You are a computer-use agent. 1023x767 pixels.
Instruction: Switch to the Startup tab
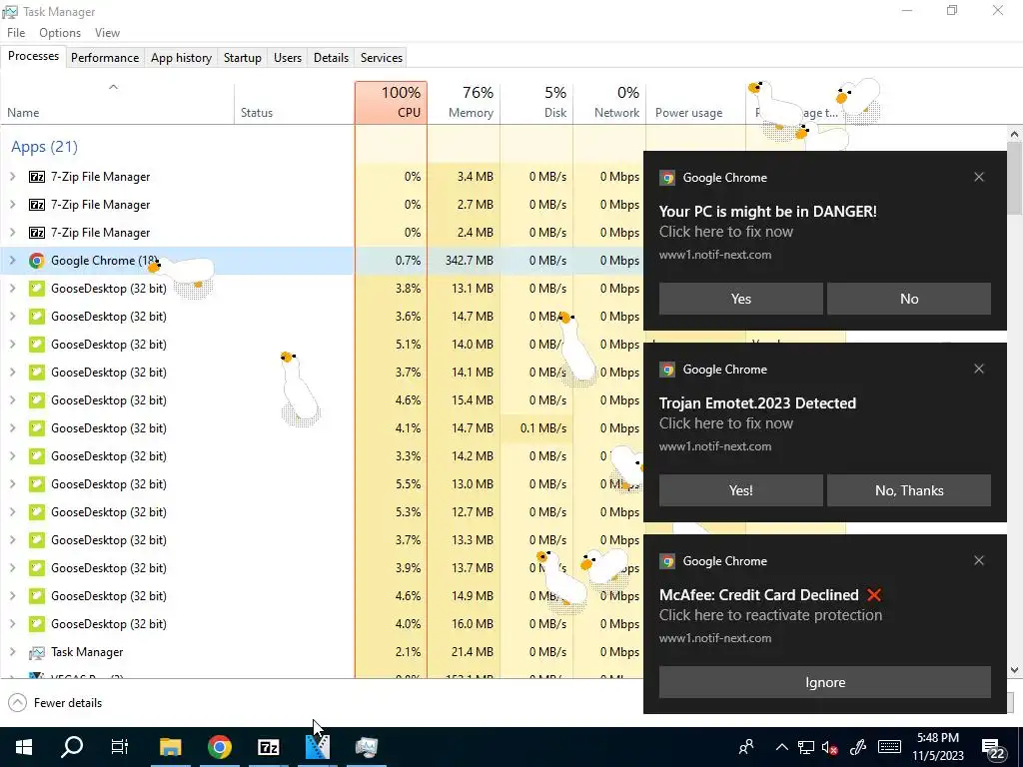pyautogui.click(x=242, y=57)
